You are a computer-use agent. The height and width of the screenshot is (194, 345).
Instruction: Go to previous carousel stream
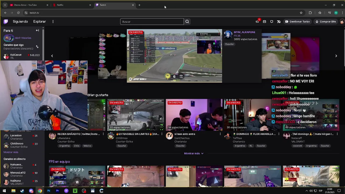coord(52,56)
